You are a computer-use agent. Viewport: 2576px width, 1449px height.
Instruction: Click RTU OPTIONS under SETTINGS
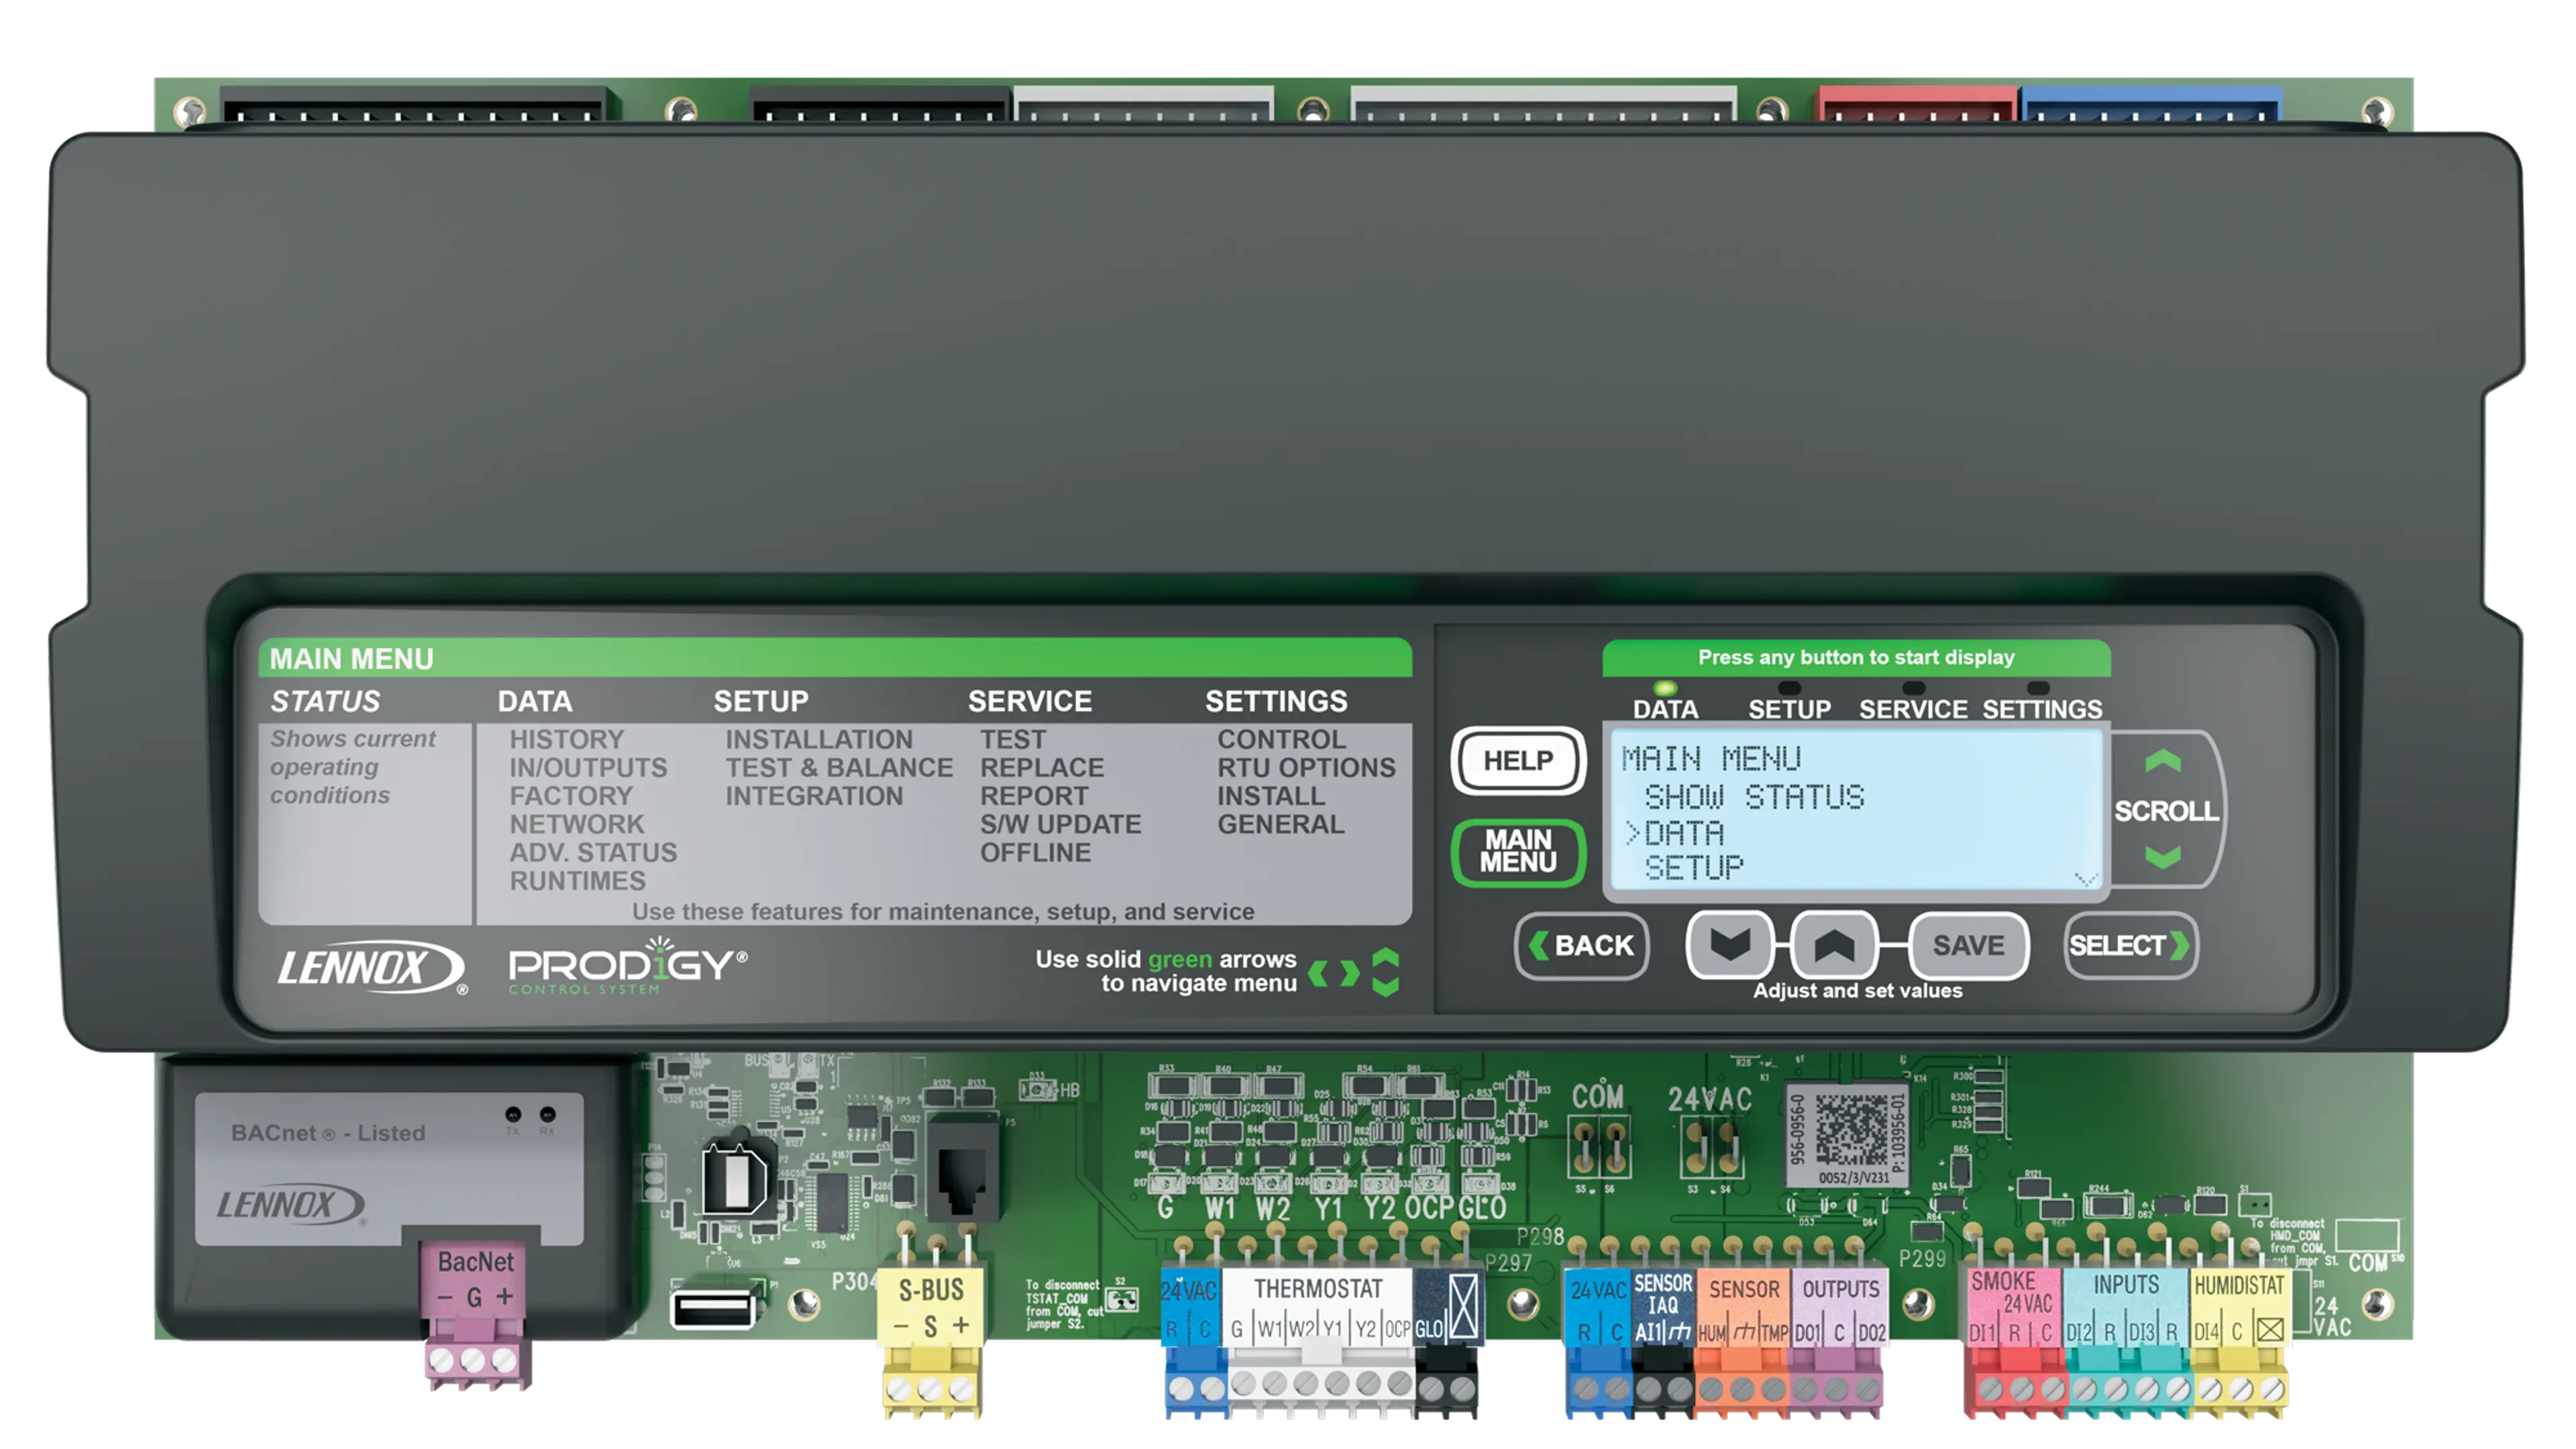tap(1305, 768)
